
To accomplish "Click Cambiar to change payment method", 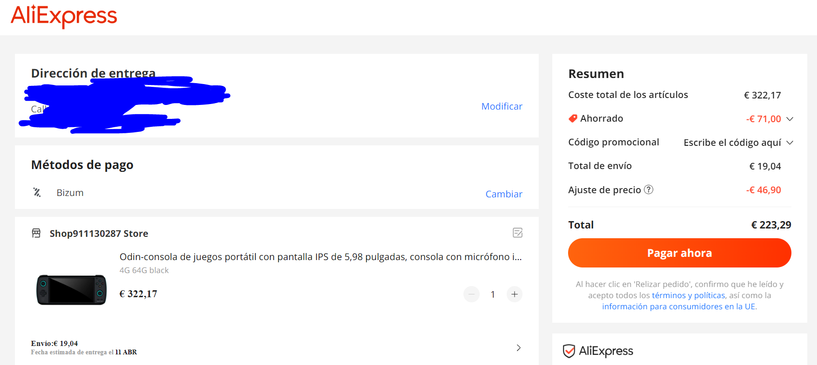I will [x=503, y=194].
